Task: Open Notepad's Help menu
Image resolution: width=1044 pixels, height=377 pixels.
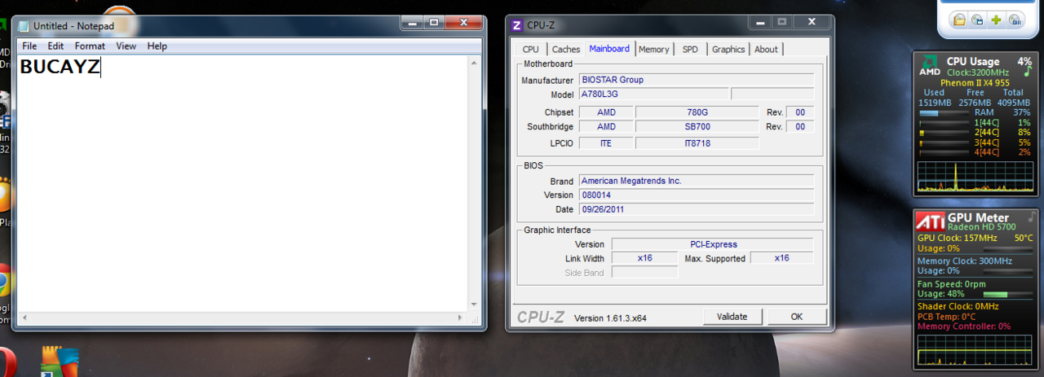Action: coord(157,46)
